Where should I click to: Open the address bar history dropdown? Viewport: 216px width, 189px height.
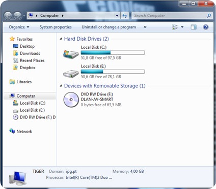(x=117, y=16)
